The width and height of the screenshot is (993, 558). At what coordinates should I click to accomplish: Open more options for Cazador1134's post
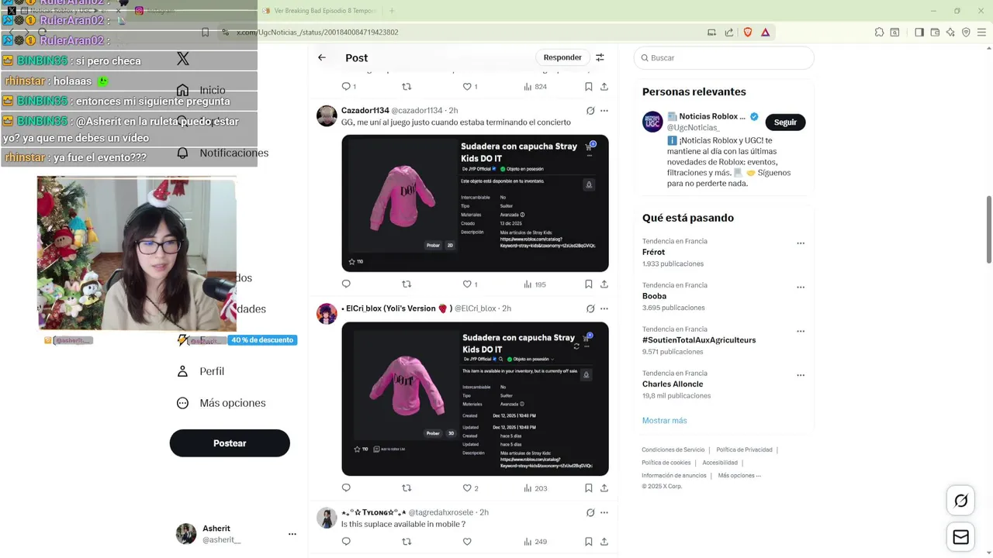coord(604,111)
